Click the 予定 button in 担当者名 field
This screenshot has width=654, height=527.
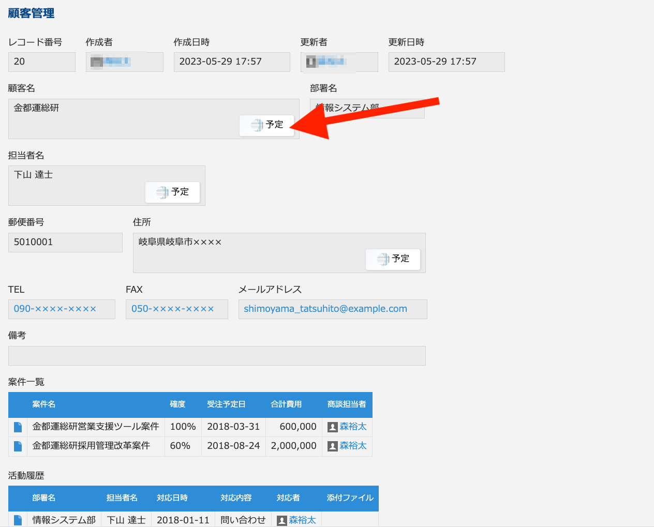coord(172,192)
